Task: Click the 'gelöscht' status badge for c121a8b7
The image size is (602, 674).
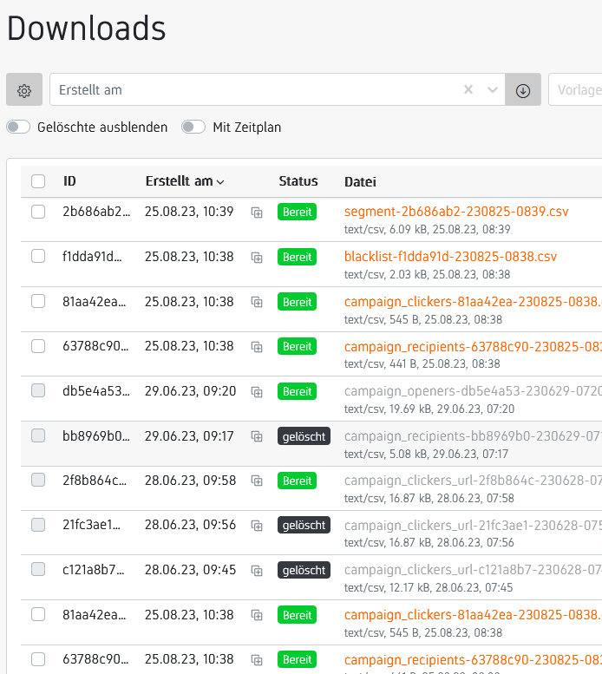Action: tap(304, 570)
